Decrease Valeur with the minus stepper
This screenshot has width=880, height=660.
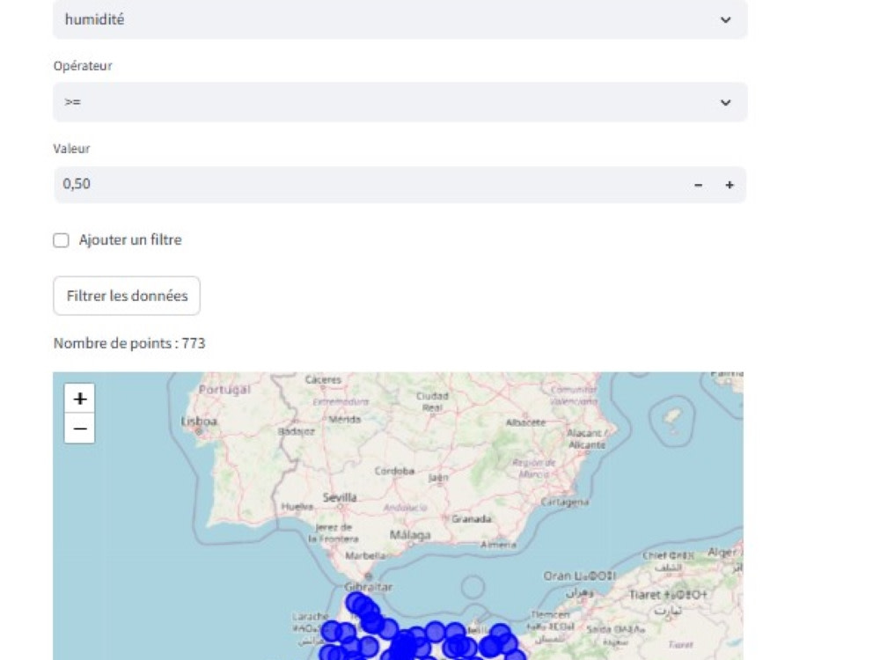coord(698,185)
